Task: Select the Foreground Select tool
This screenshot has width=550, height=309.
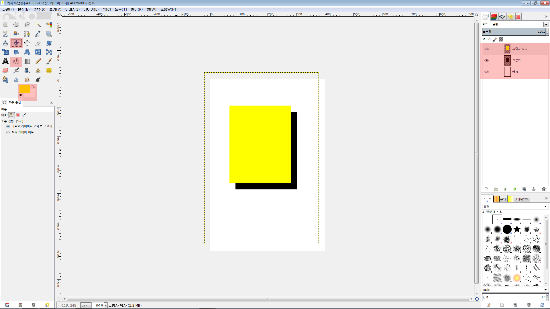Action: coord(16,34)
